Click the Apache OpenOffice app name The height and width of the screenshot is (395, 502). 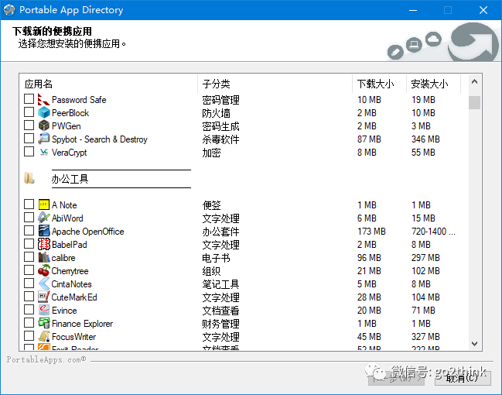coord(87,231)
